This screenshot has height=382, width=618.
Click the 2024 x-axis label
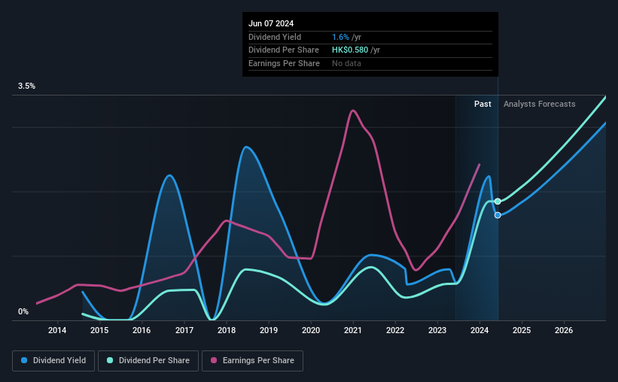(479, 330)
